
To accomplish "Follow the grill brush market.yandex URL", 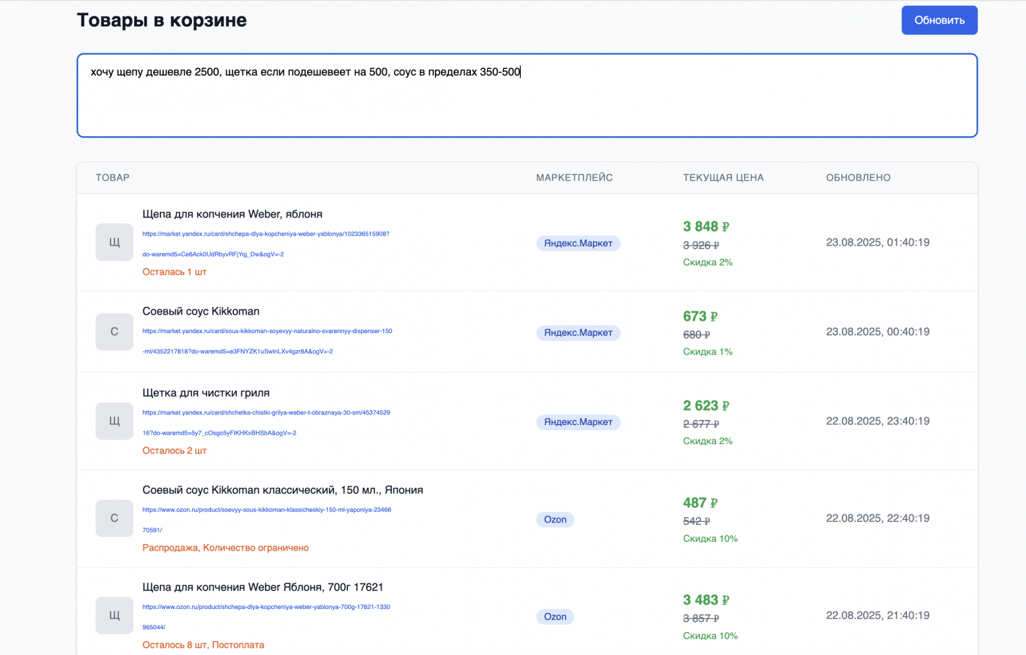I will 266,413.
